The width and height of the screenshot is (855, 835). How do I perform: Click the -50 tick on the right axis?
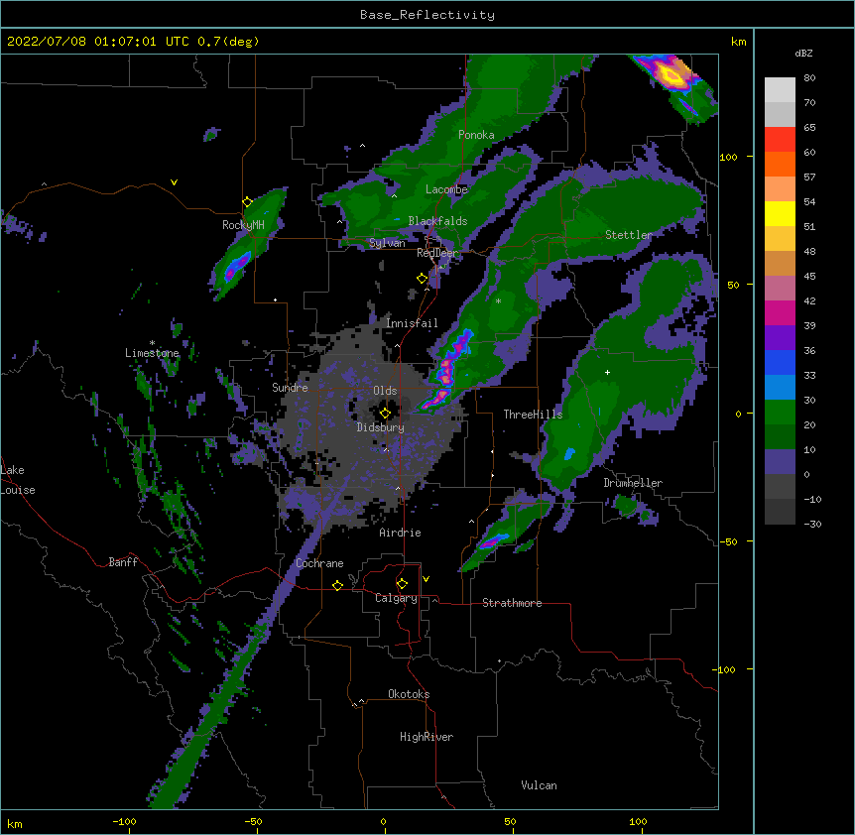pyautogui.click(x=728, y=541)
